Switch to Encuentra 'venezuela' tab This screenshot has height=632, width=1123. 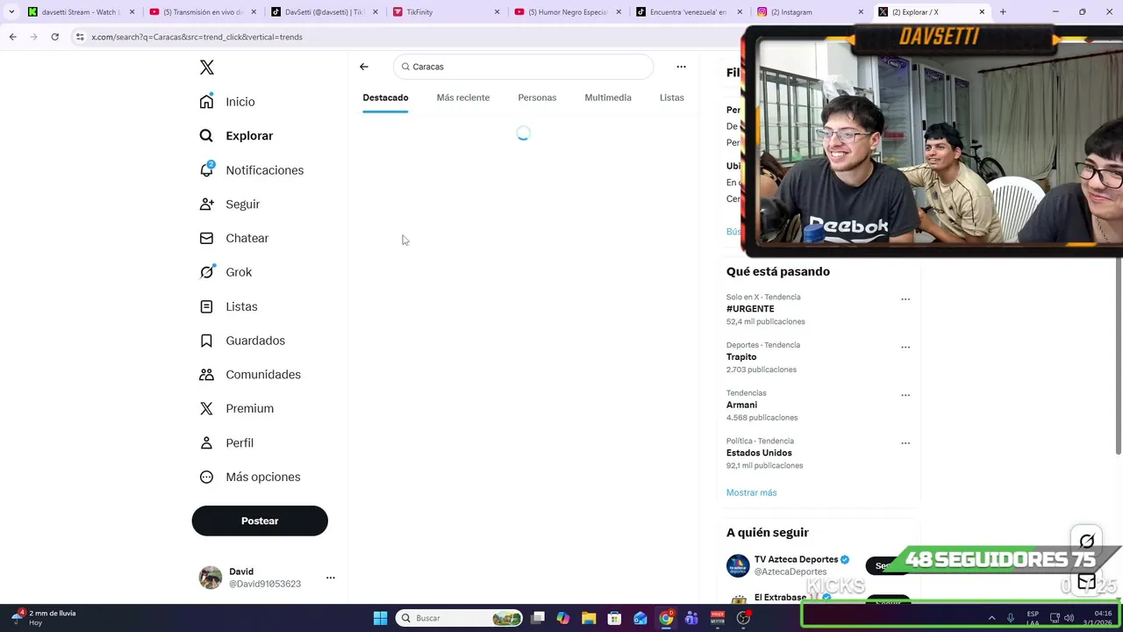pos(688,12)
